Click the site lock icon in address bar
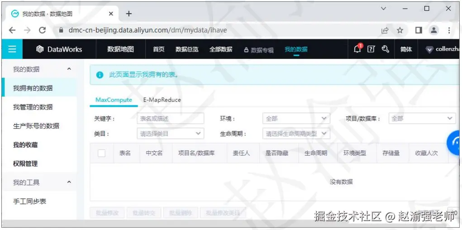462x230 pixels. [61, 30]
